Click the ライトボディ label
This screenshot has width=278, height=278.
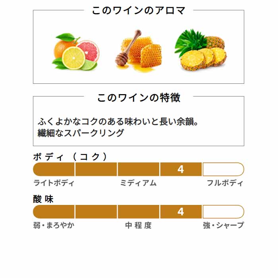click(x=54, y=183)
